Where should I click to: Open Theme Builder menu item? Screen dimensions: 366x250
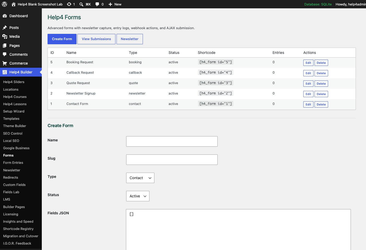click(x=15, y=126)
